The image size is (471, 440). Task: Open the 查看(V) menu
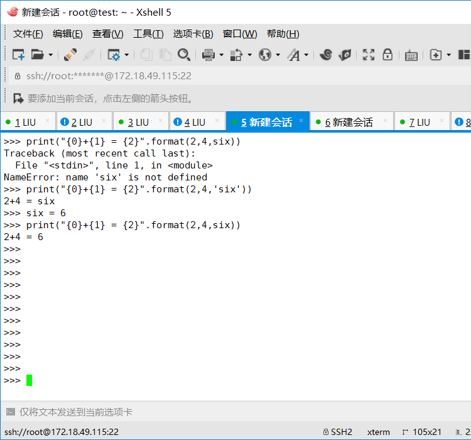(108, 34)
